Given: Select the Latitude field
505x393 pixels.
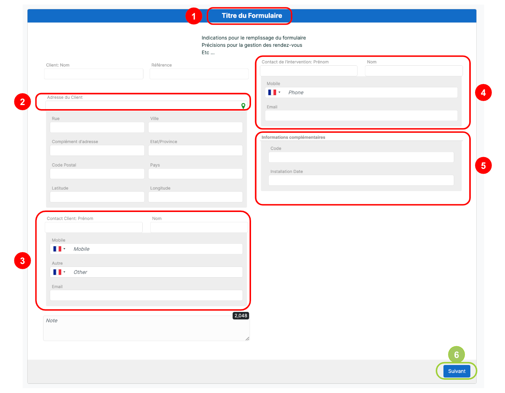Looking at the screenshot, I should tap(97, 197).
